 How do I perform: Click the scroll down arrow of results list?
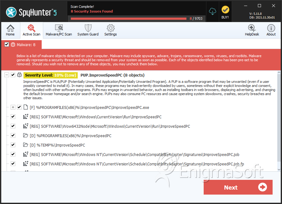[x=279, y=169]
